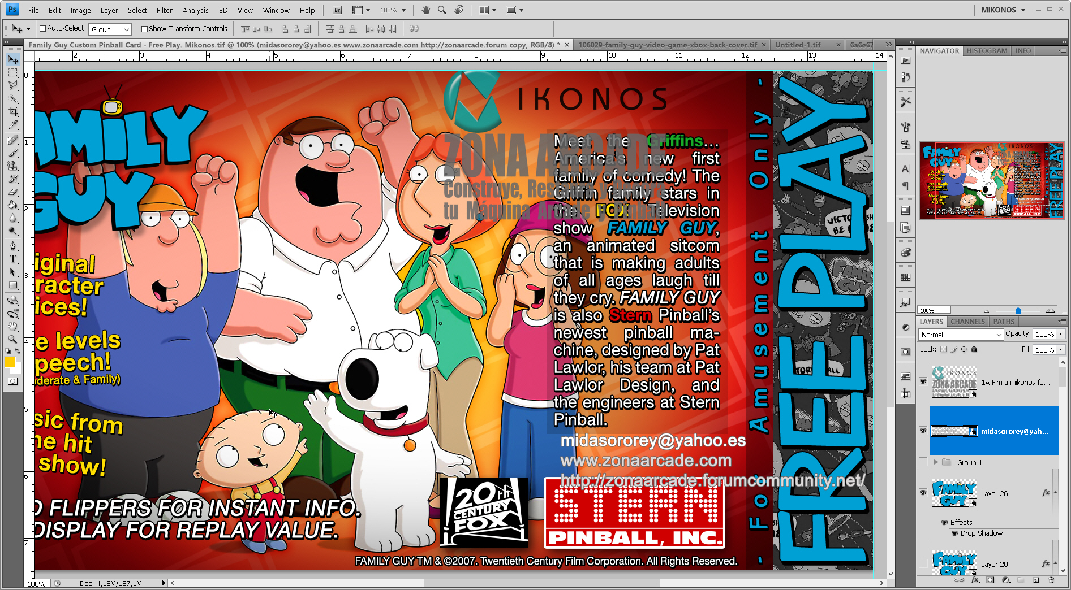Screen dimensions: 1071x590
Task: Hide the midasororey@yah... layer
Action: pyautogui.click(x=923, y=431)
